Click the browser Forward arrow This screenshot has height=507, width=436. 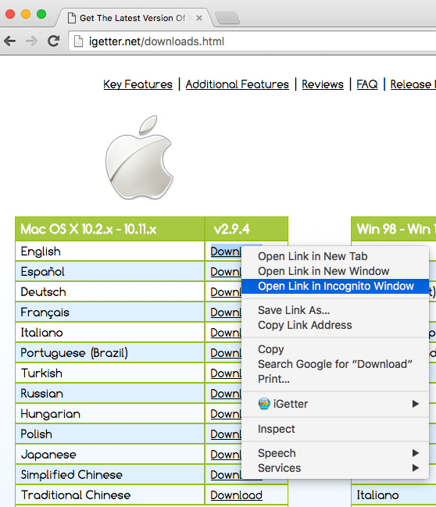point(31,41)
